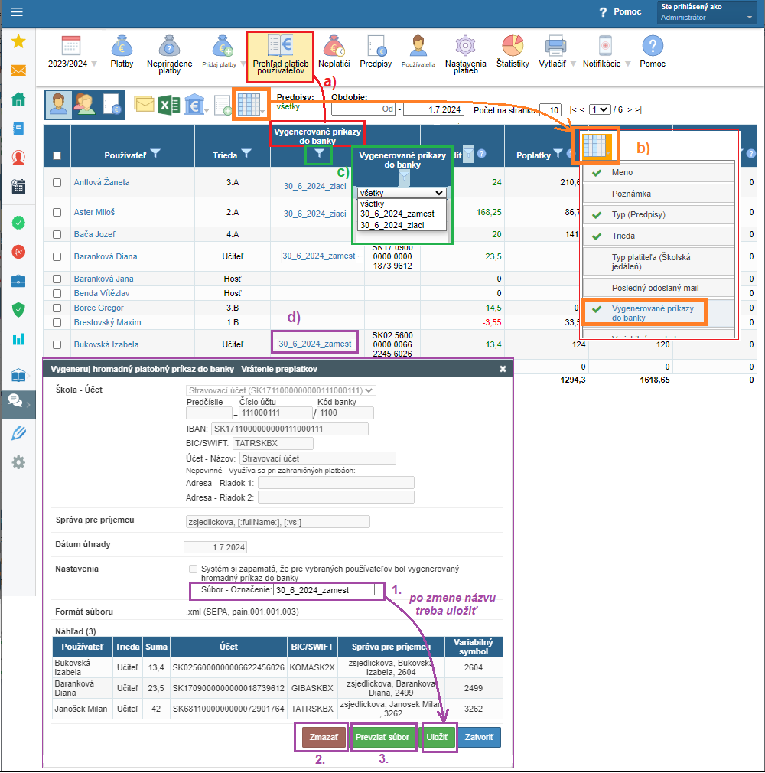Click the Neplatiči icon in toolbar
This screenshot has width=765, height=773.
pyautogui.click(x=334, y=47)
